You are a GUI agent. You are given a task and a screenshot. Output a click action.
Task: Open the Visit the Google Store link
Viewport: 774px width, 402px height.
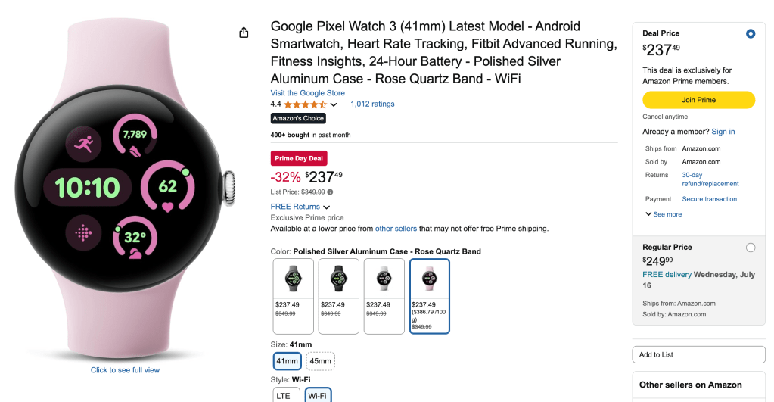307,93
